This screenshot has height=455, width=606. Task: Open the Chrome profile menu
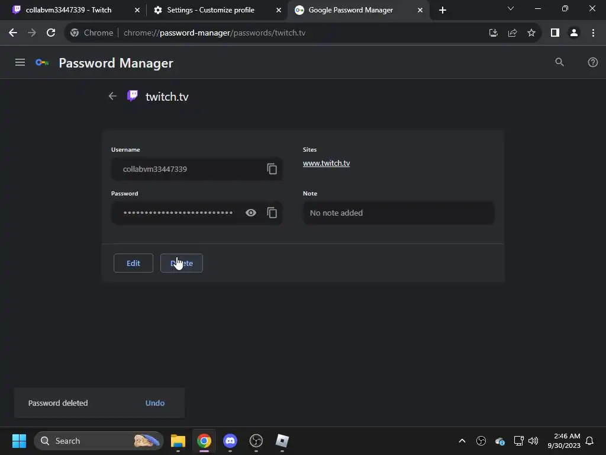(574, 33)
